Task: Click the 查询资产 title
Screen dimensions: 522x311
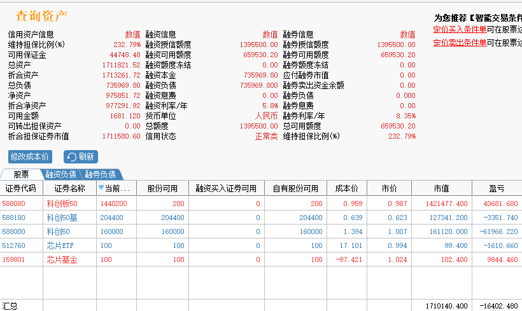Action: (x=41, y=16)
